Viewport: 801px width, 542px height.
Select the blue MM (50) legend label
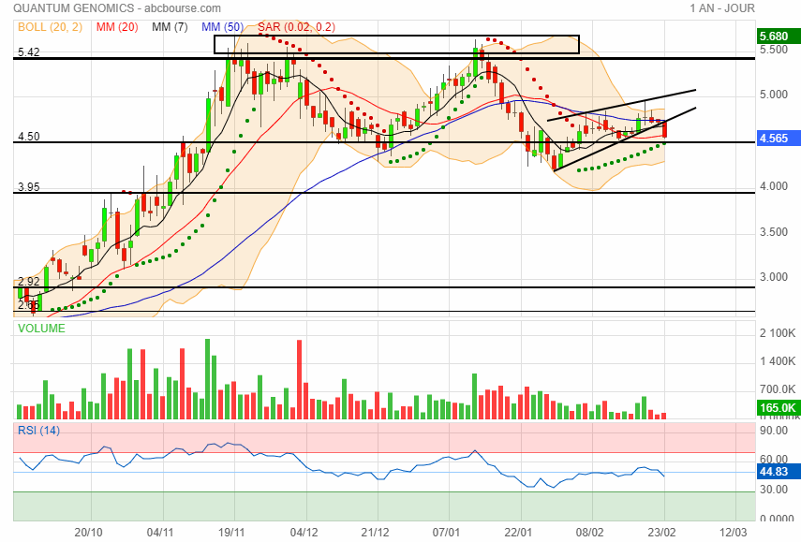(222, 27)
